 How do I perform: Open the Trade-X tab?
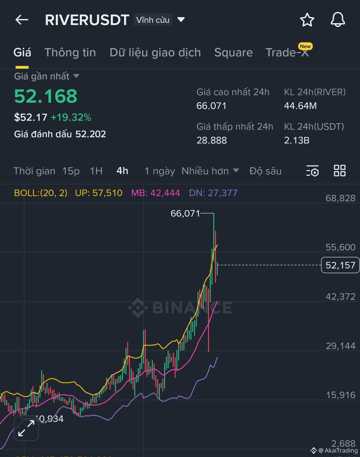coord(287,53)
